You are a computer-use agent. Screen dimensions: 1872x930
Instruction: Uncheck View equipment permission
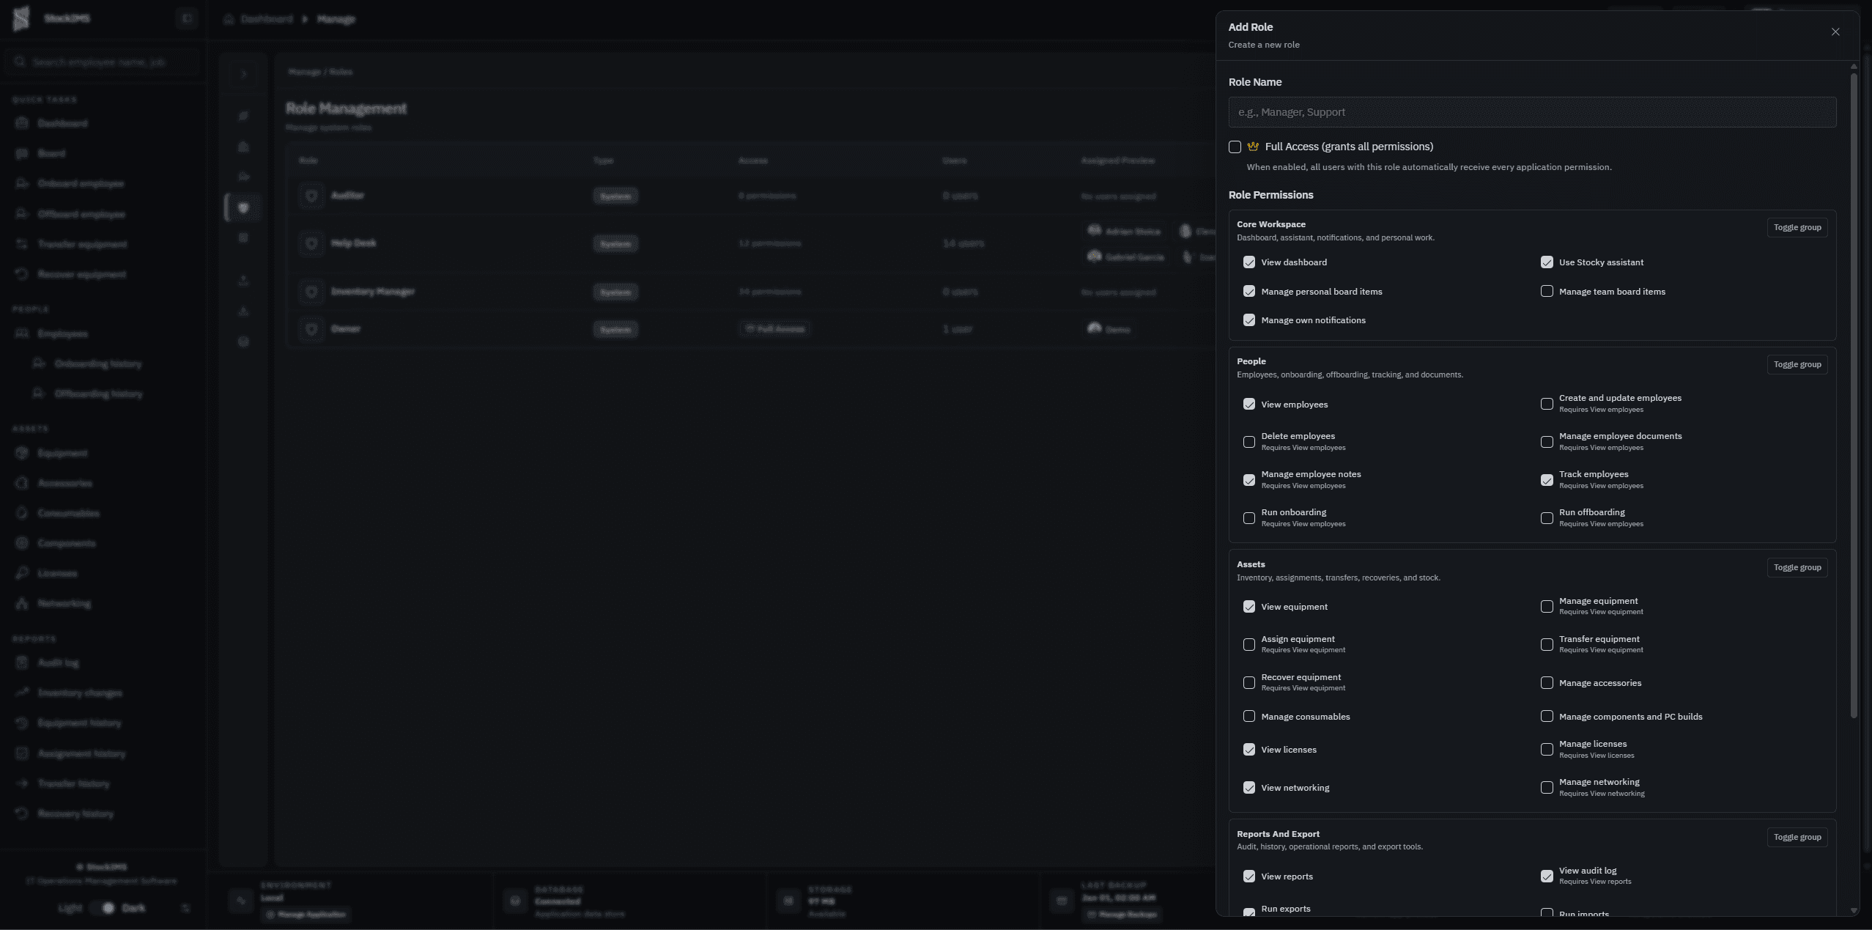(1248, 607)
